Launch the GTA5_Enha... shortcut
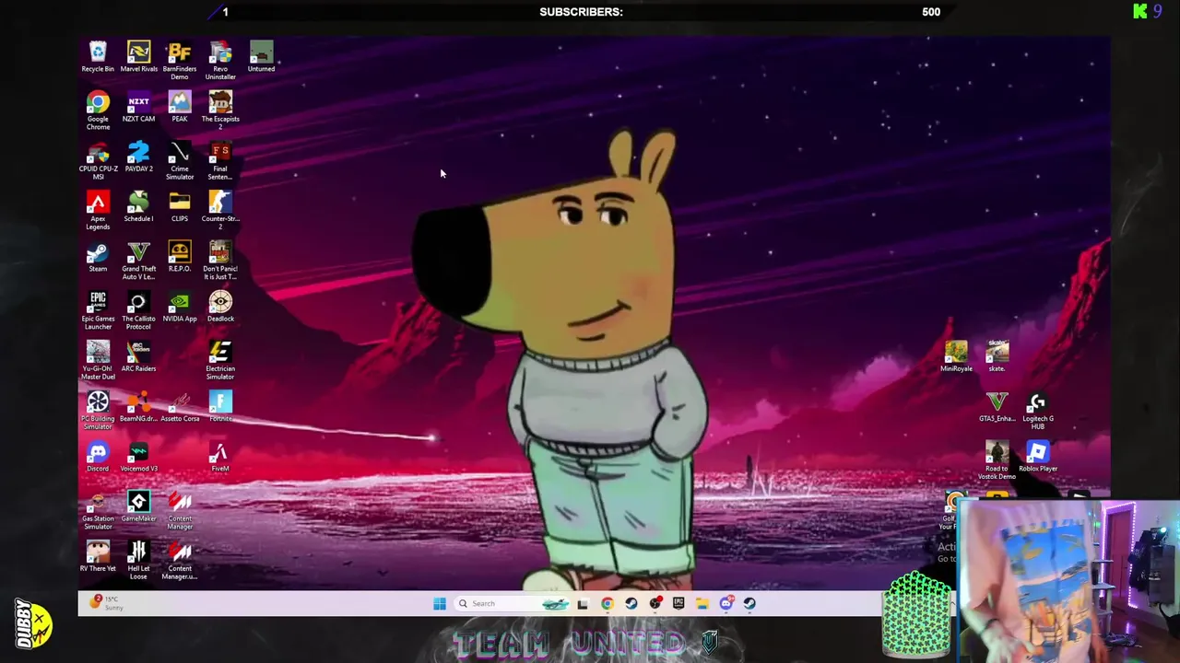1180x663 pixels. point(997,406)
